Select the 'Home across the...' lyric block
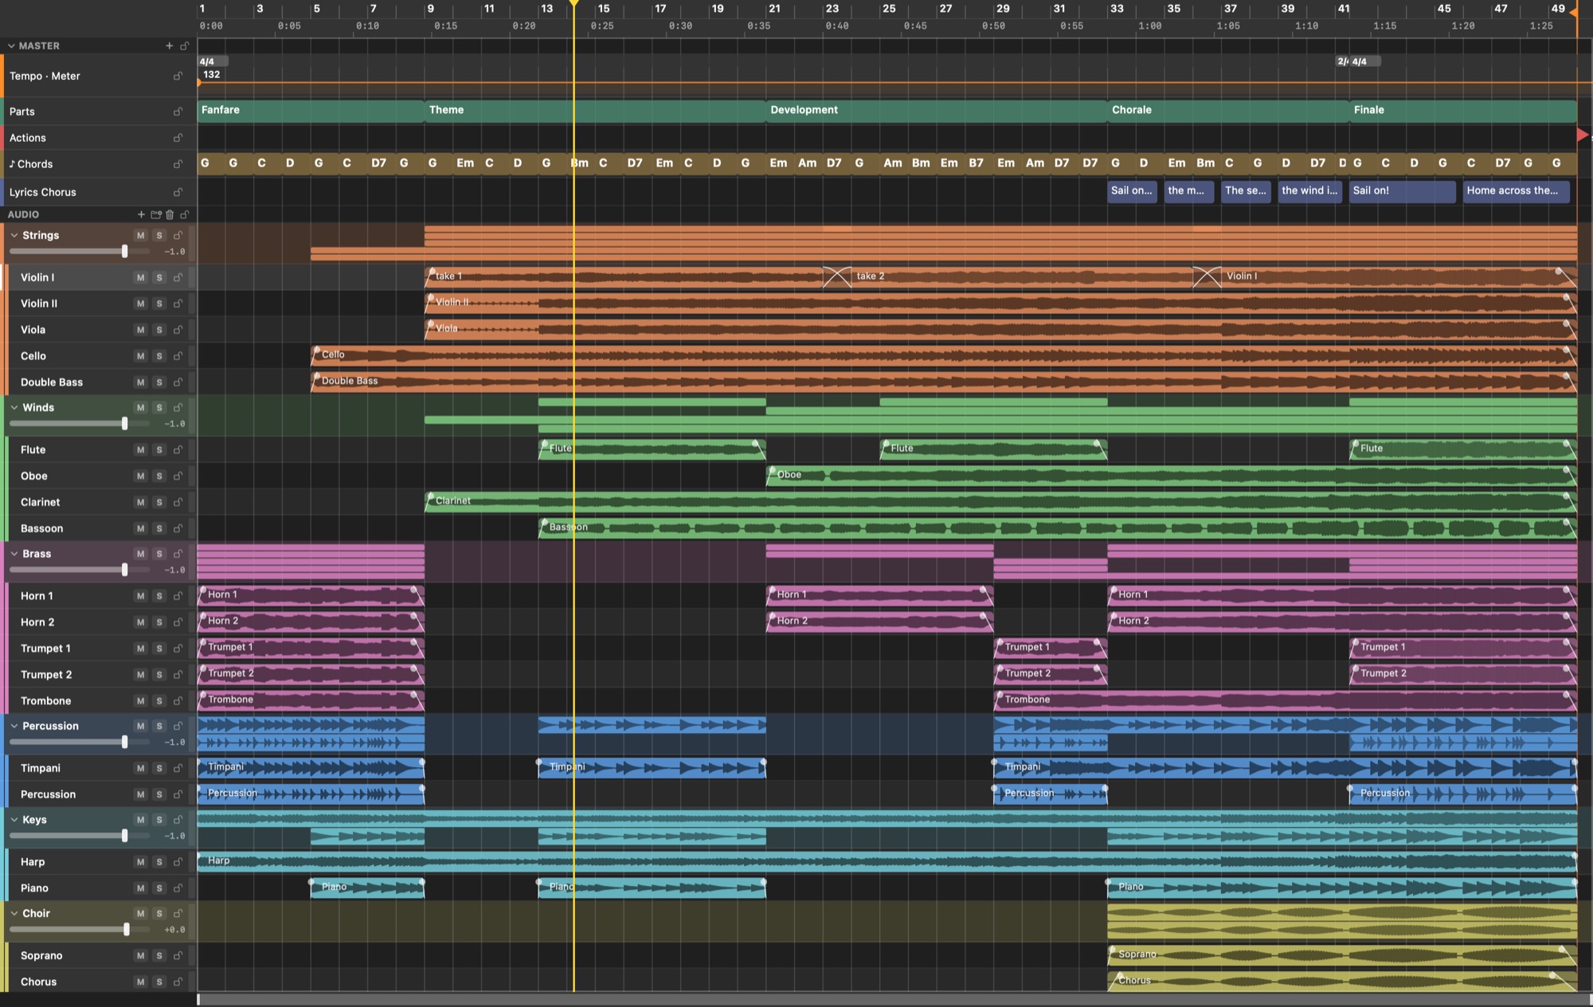 (x=1516, y=191)
